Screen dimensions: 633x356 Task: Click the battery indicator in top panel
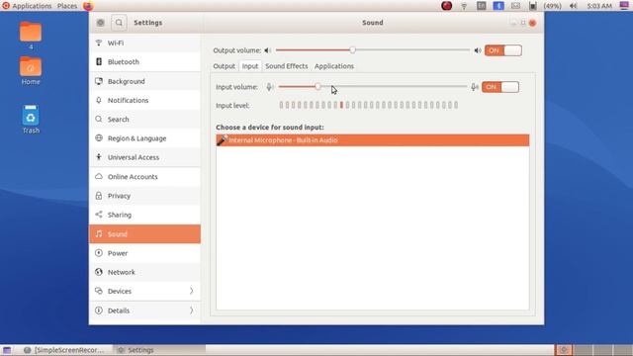pos(533,6)
